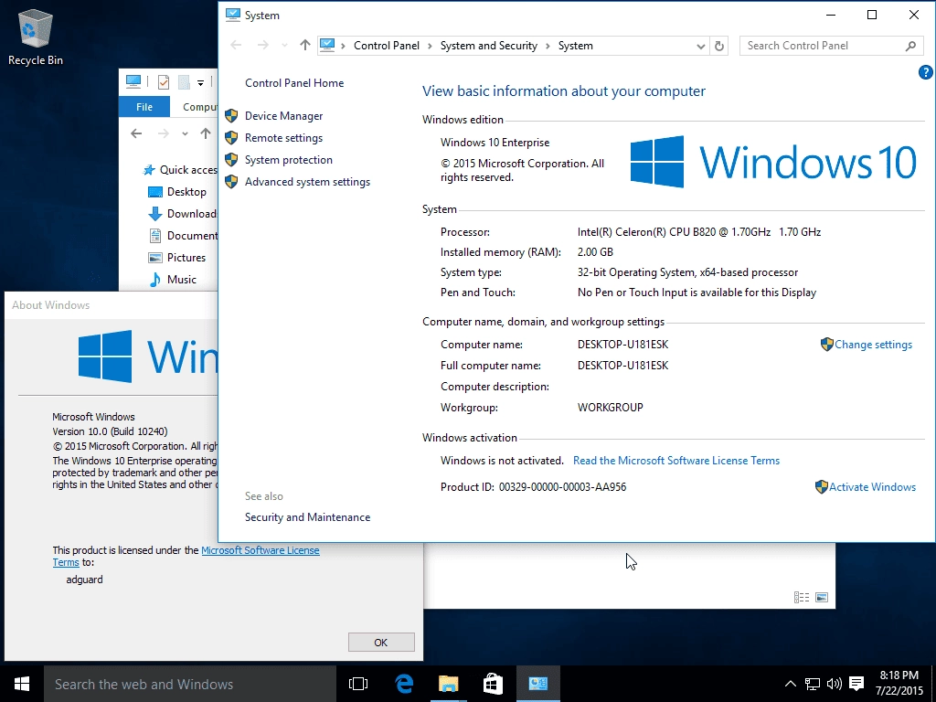Open Device Manager link
Screen dimensions: 936x702
[283, 116]
